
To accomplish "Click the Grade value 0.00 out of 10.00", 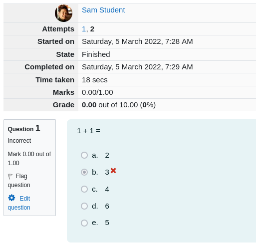I will [119, 105].
